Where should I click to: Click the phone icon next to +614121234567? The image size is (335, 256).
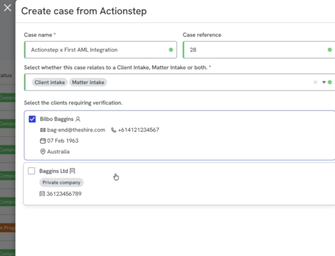114,130
